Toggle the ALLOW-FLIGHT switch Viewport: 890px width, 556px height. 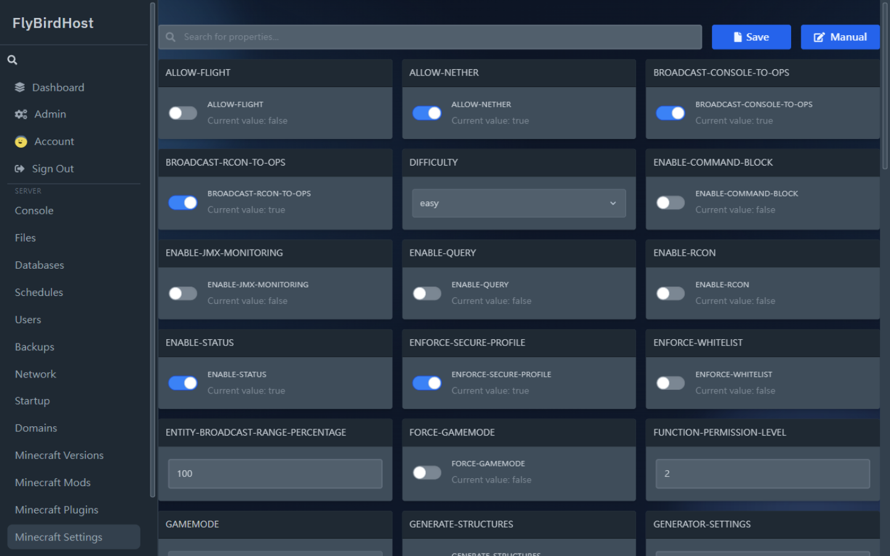[x=183, y=113]
